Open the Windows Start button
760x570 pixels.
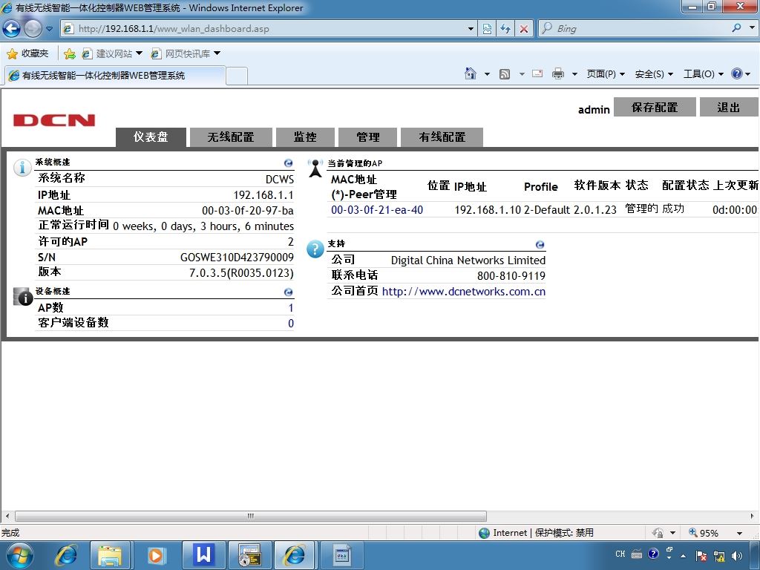pyautogui.click(x=19, y=555)
